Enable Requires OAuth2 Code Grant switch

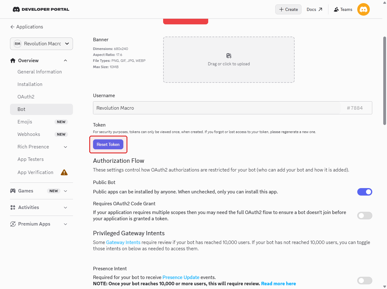[x=365, y=216]
